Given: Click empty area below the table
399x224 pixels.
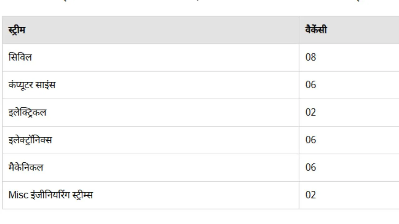Looking at the screenshot, I should (x=199, y=217).
